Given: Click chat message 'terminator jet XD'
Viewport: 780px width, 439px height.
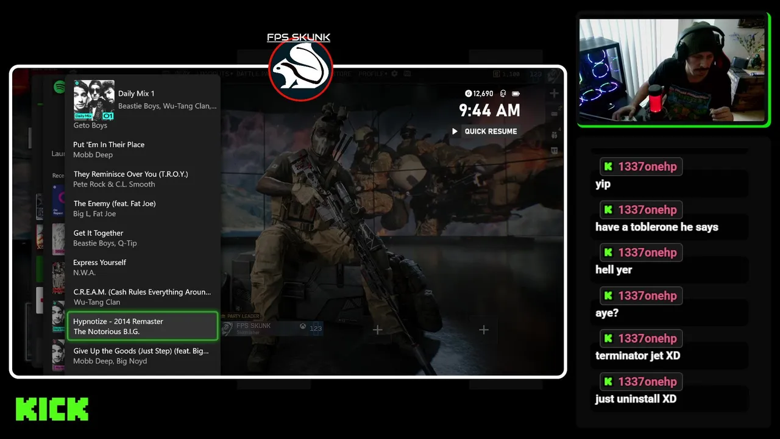Looking at the screenshot, I should (x=638, y=355).
